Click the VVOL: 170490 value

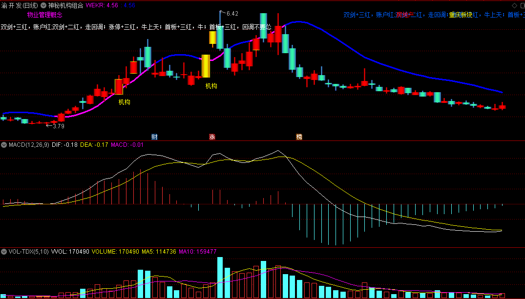[x=70, y=252]
